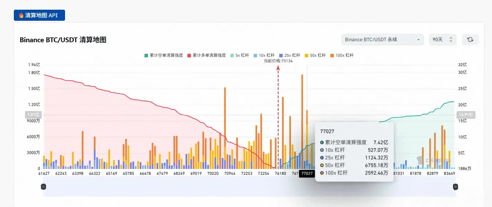
Task: Click the 82879 price axis label
Action: [x=432, y=173]
